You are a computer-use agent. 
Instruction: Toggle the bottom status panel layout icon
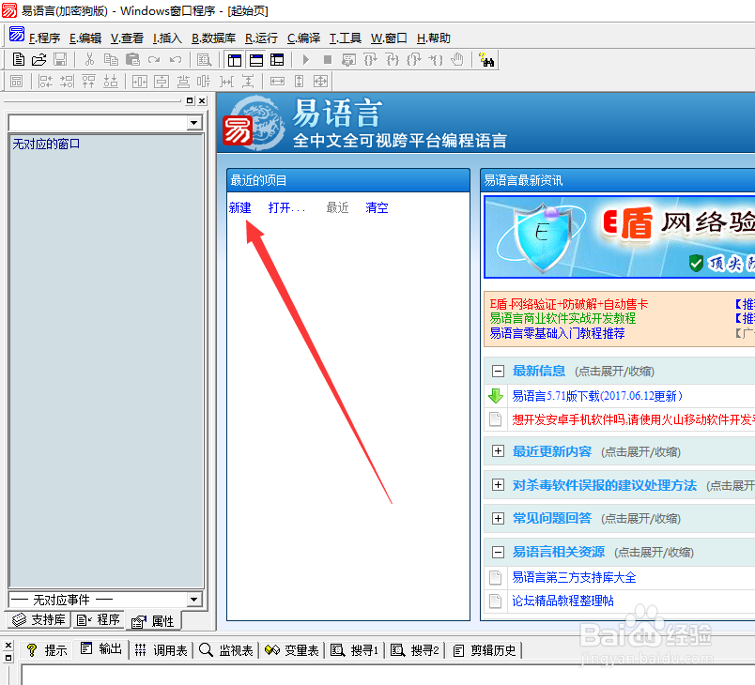tap(256, 60)
